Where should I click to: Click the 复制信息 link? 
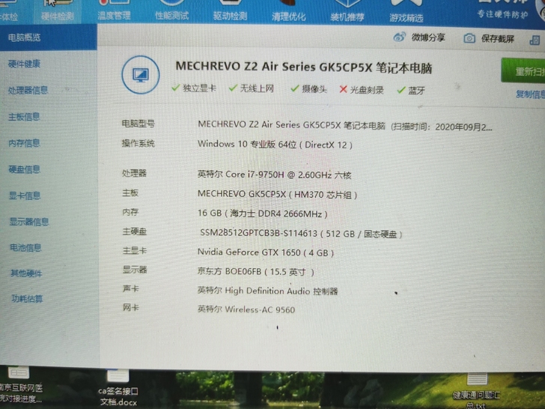[530, 94]
